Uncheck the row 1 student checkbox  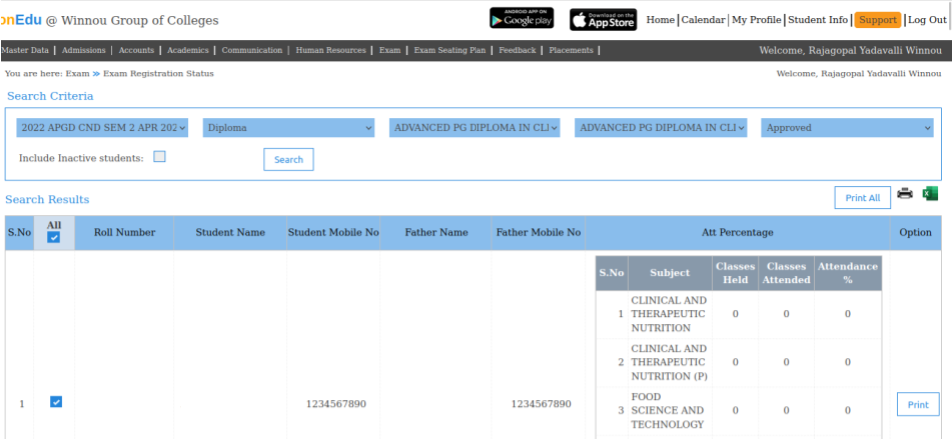(56, 402)
